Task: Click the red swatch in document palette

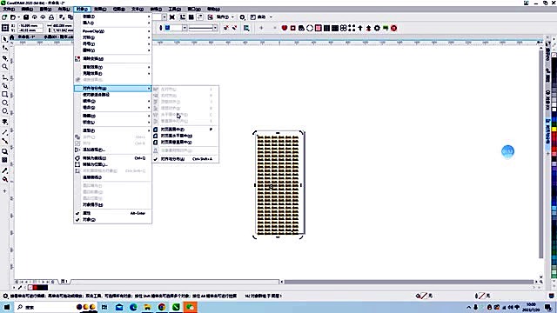Action: [35, 288]
